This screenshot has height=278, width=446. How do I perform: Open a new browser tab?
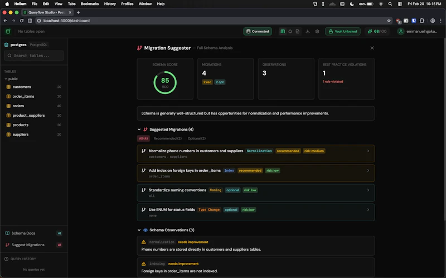(x=78, y=12)
